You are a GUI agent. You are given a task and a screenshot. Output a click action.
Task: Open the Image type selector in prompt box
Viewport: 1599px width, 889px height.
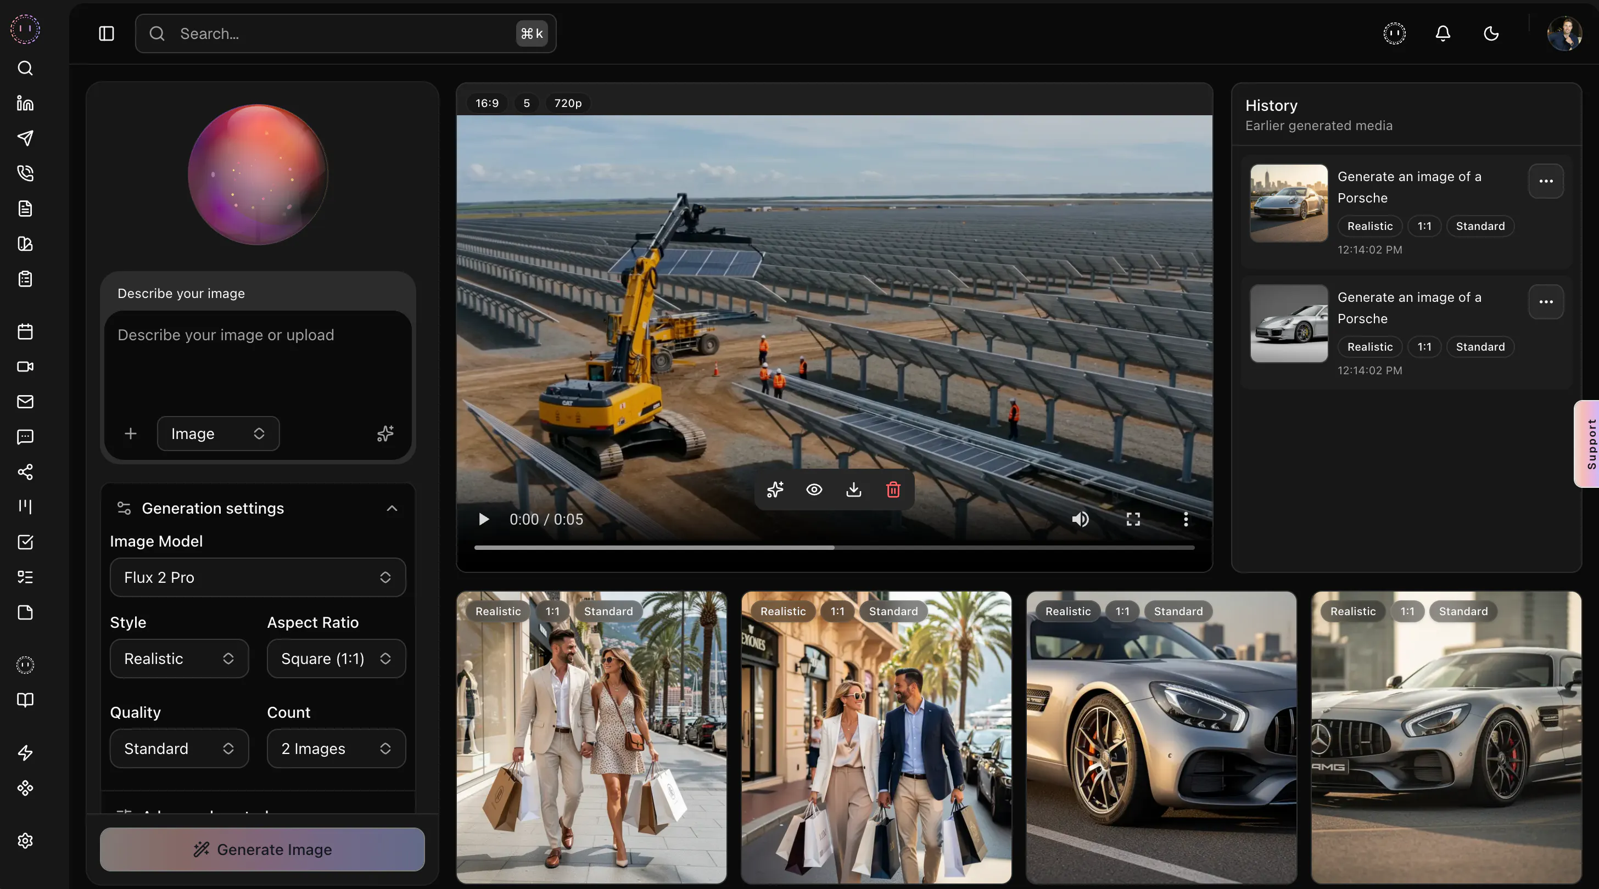click(218, 434)
